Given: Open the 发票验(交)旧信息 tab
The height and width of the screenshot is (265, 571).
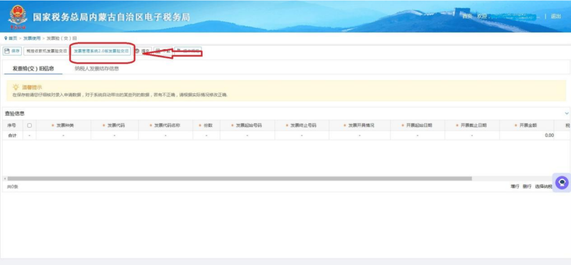Looking at the screenshot, I should [x=33, y=69].
